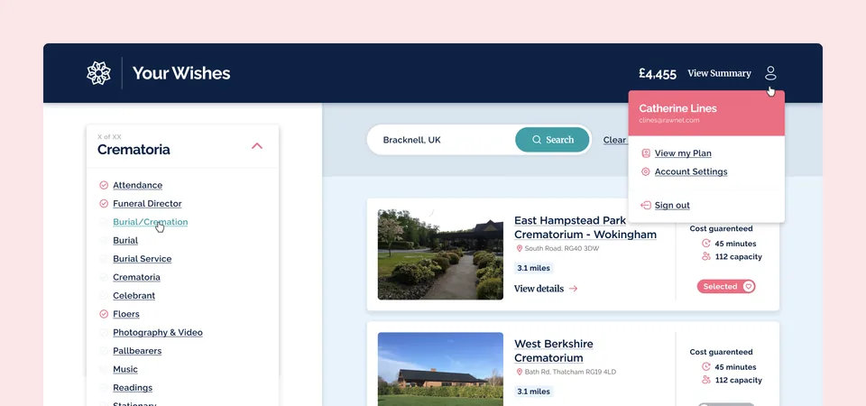Click the Your Wishes title
The image size is (866, 406).
(x=181, y=73)
